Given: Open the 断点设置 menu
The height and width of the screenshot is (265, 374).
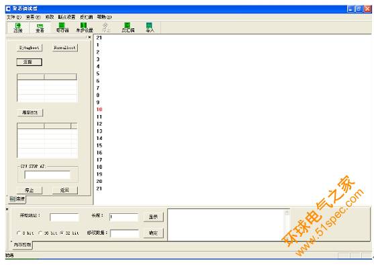Looking at the screenshot, I should tap(66, 17).
